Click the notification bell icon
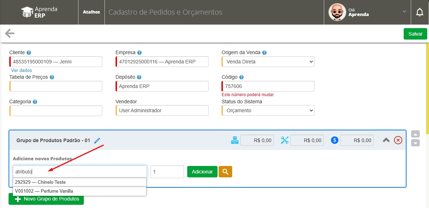This screenshot has height=208, width=429. pos(420,12)
